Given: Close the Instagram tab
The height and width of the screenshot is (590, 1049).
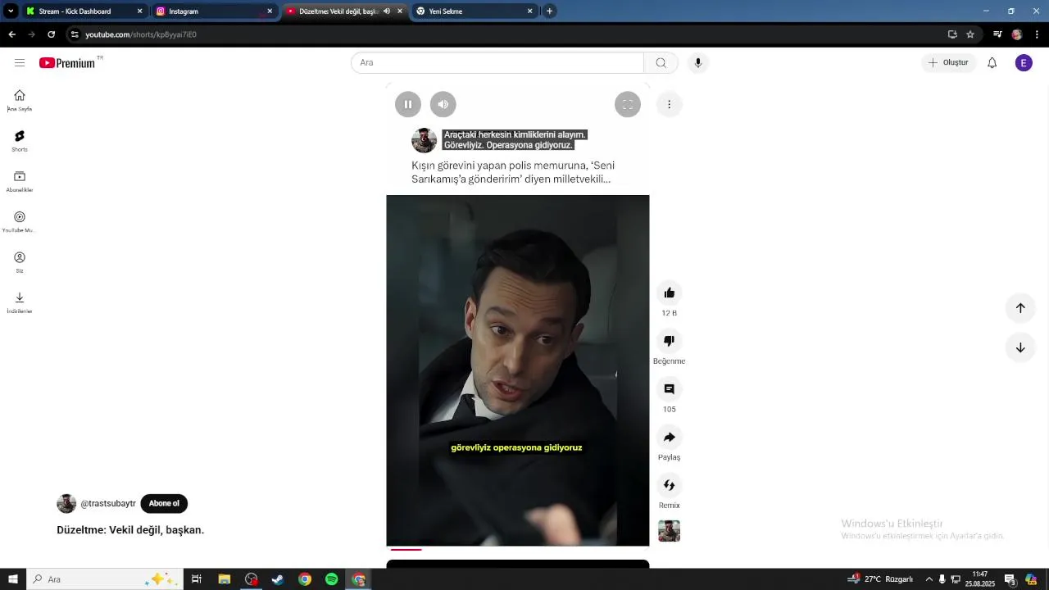Looking at the screenshot, I should (x=270, y=11).
